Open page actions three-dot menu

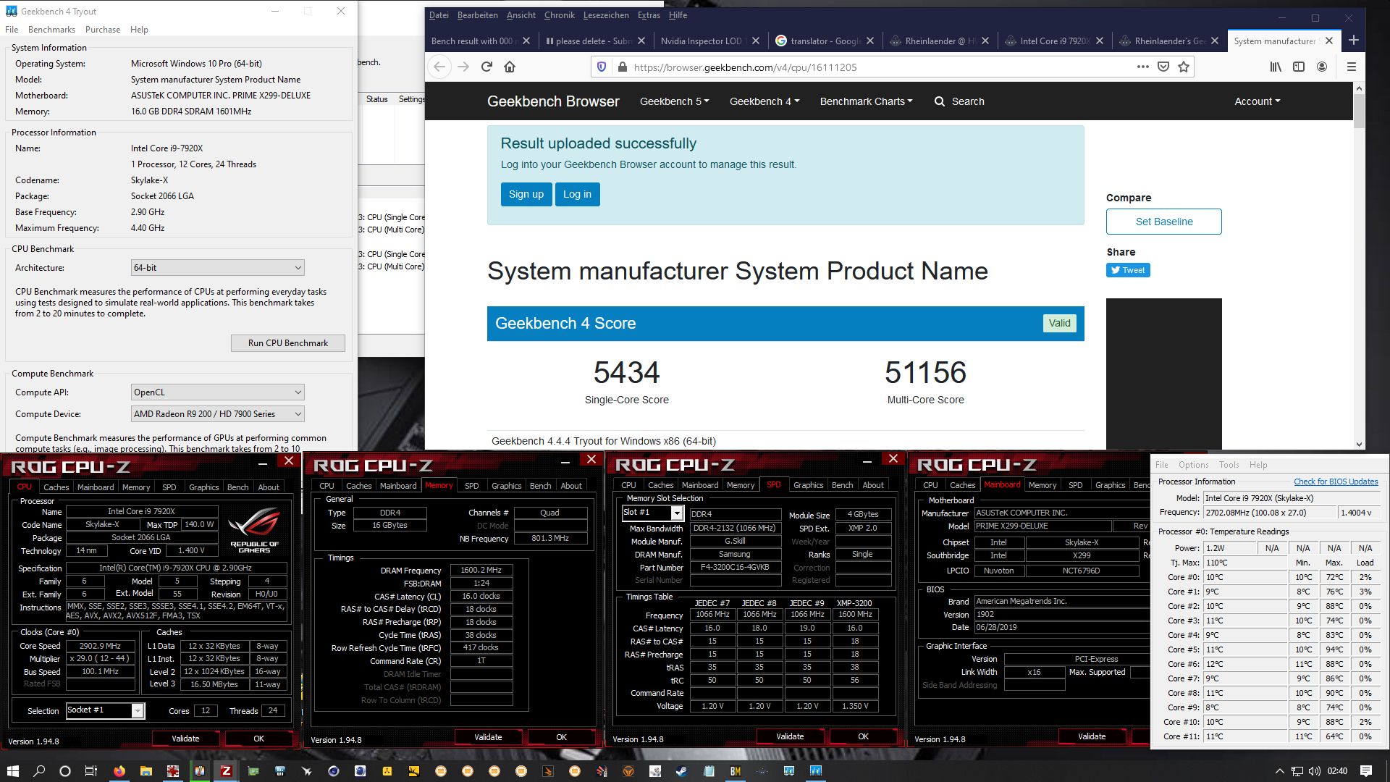coord(1142,67)
